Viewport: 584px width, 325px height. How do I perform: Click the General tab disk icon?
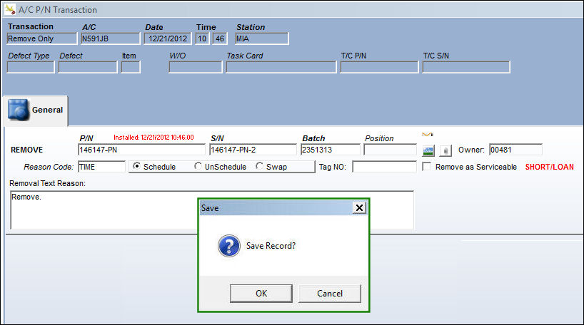click(18, 110)
